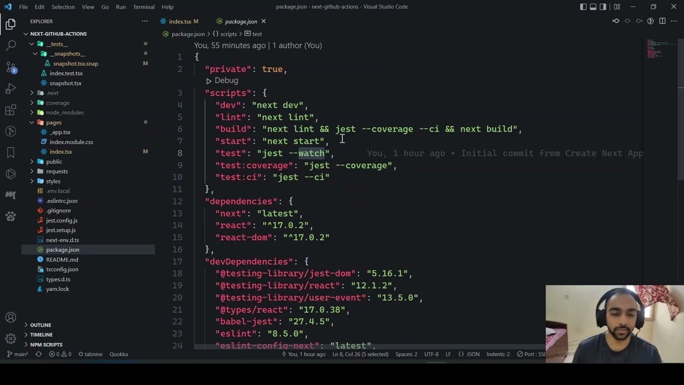Click Quokka status bar item
The image size is (684, 385).
coord(119,354)
